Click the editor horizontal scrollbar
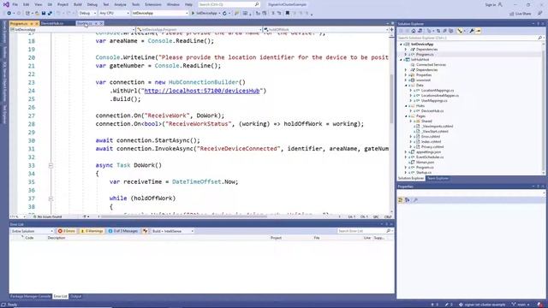 click(x=183, y=216)
